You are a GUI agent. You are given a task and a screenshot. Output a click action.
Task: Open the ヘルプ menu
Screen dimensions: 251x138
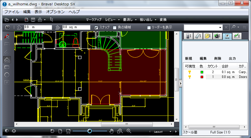pos(74,12)
